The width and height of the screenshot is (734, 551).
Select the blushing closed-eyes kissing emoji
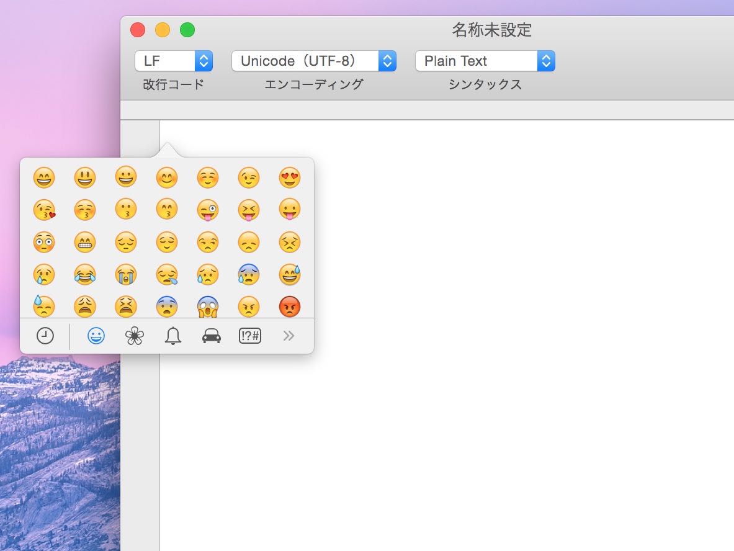[85, 210]
